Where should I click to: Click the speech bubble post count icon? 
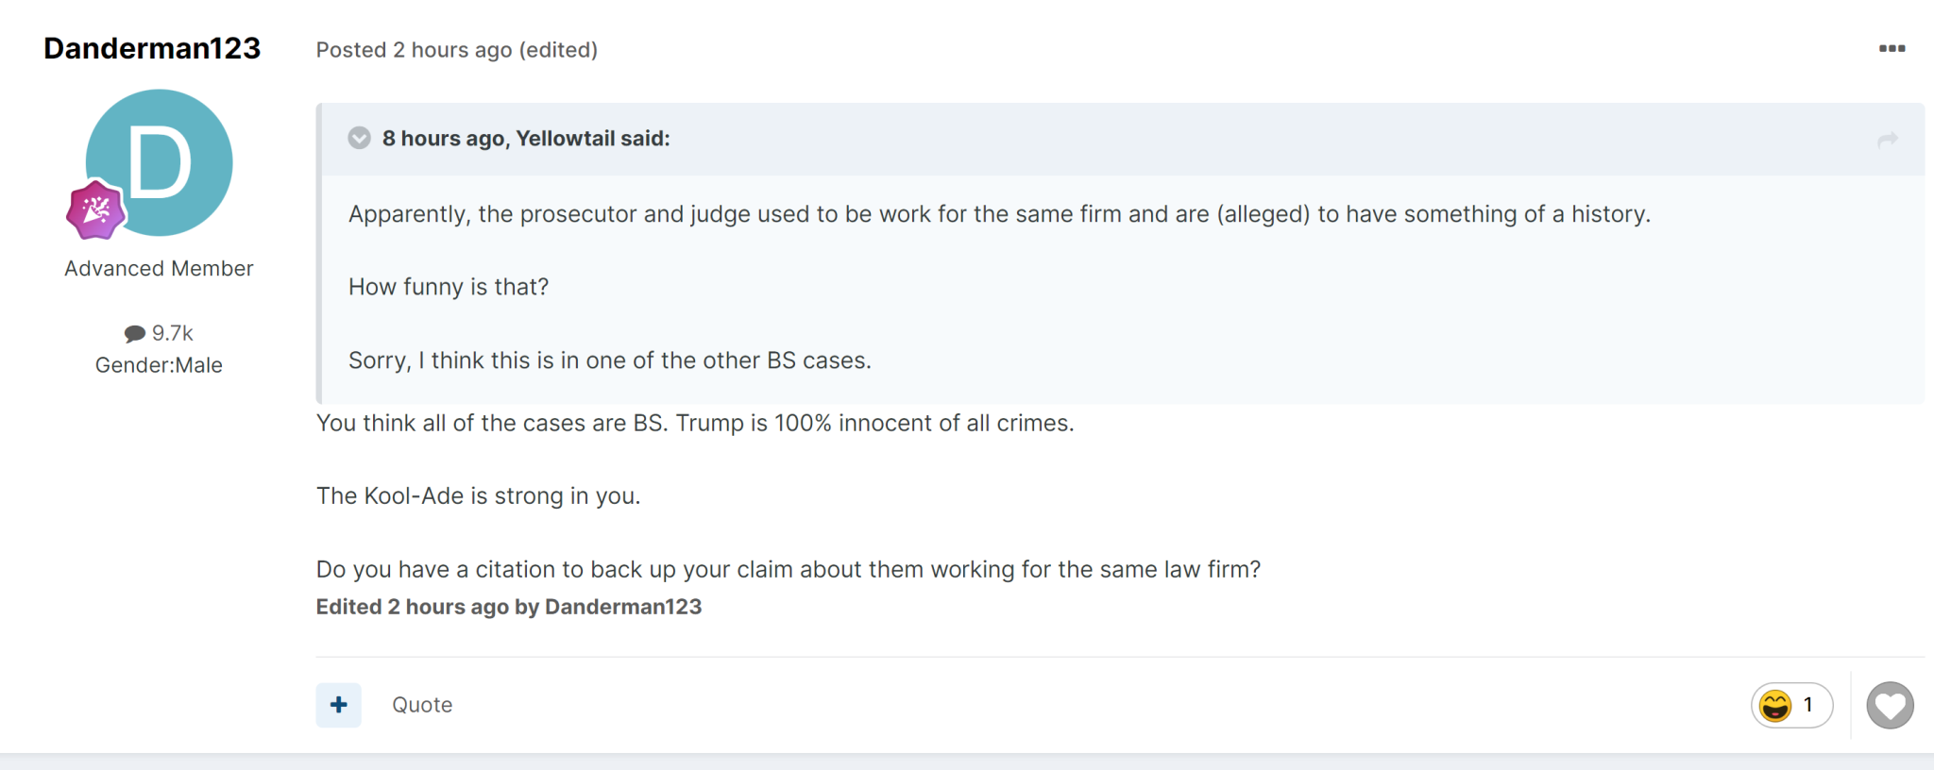tap(135, 334)
